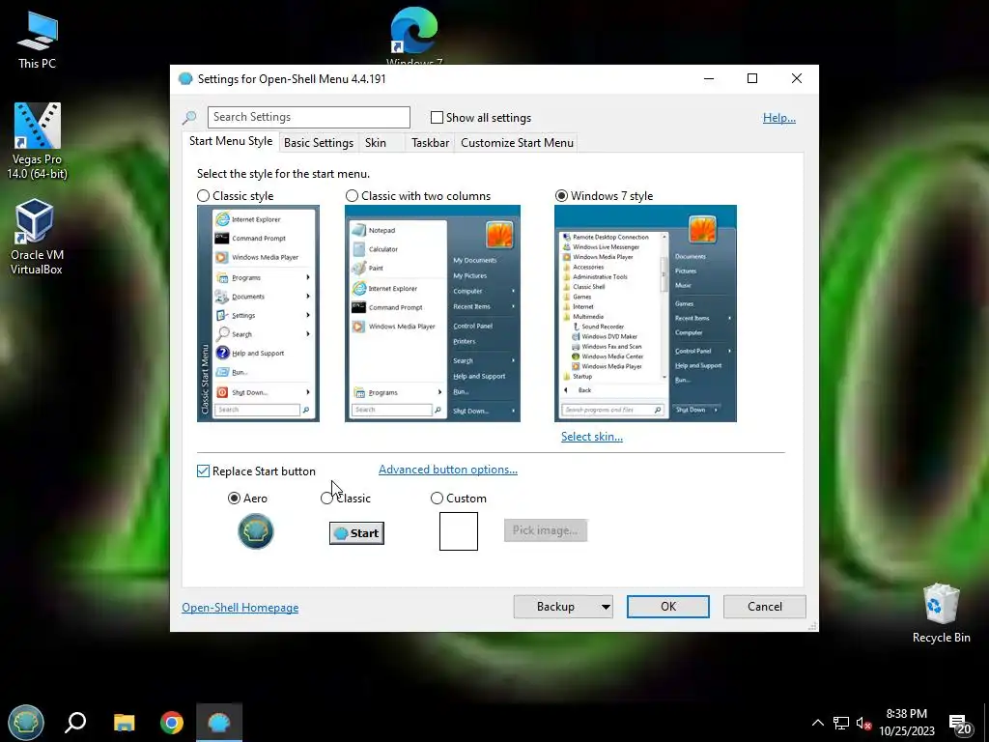Select Windows 7 style radio button
This screenshot has height=742, width=989.
point(561,195)
